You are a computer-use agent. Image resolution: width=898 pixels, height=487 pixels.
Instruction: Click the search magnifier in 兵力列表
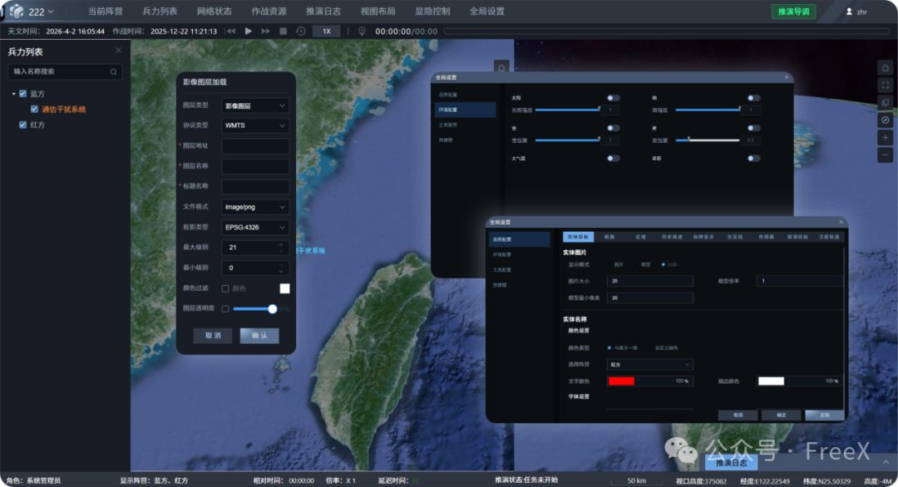click(113, 71)
